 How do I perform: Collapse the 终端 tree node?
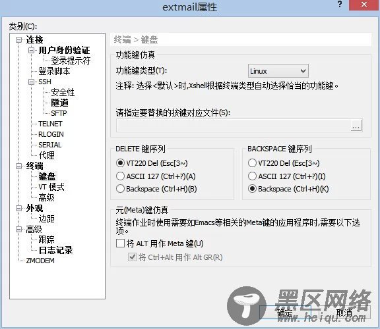coord(18,166)
